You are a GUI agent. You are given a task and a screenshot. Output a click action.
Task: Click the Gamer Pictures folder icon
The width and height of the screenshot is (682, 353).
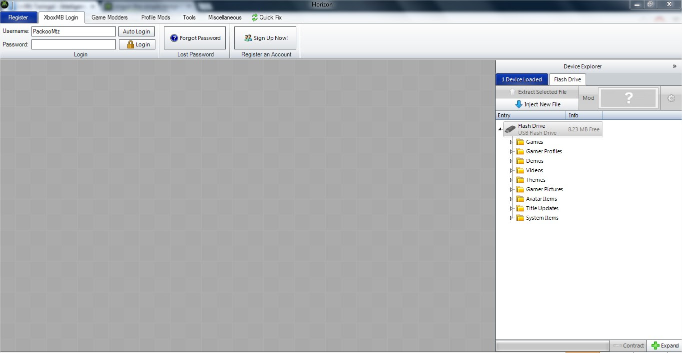520,190
